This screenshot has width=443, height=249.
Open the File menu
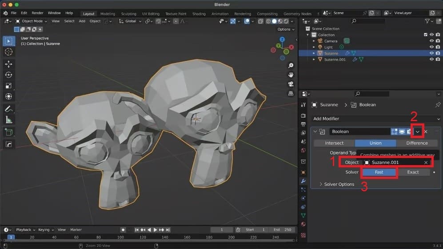pos(14,13)
